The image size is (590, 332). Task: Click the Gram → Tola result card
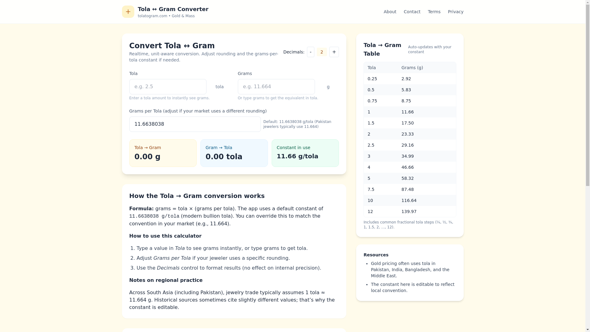[234, 153]
